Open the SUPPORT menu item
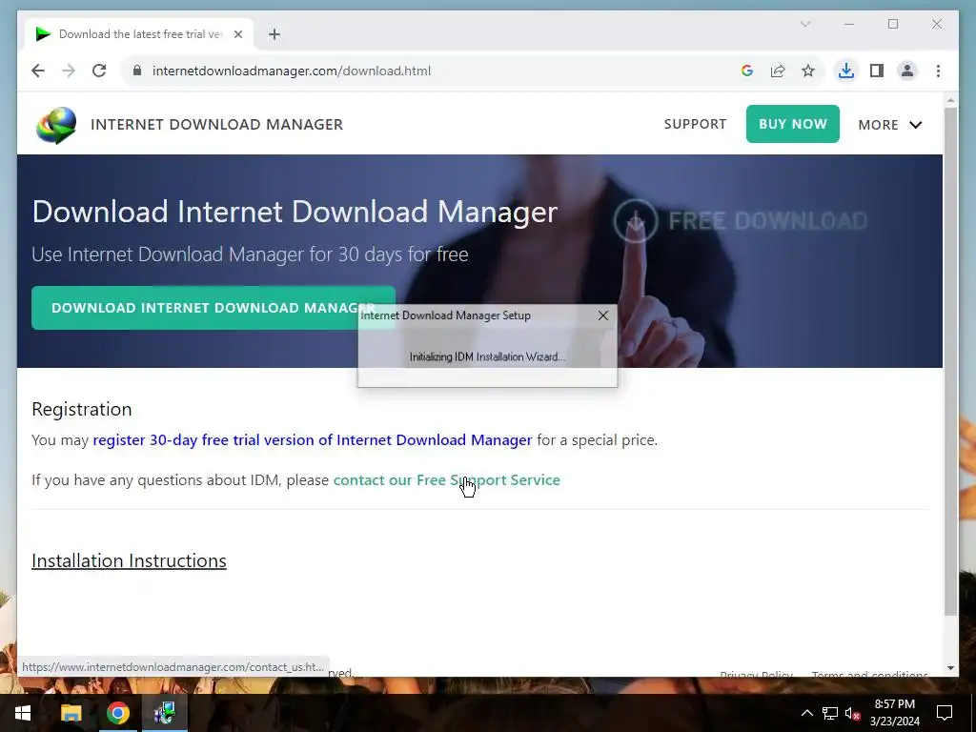This screenshot has height=732, width=976. (695, 124)
